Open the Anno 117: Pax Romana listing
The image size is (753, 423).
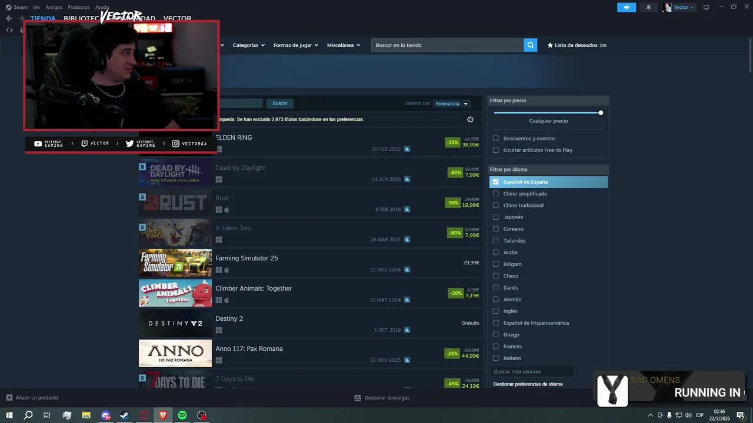pyautogui.click(x=310, y=354)
